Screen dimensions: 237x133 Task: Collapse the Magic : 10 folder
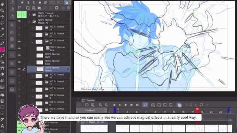click(29, 22)
